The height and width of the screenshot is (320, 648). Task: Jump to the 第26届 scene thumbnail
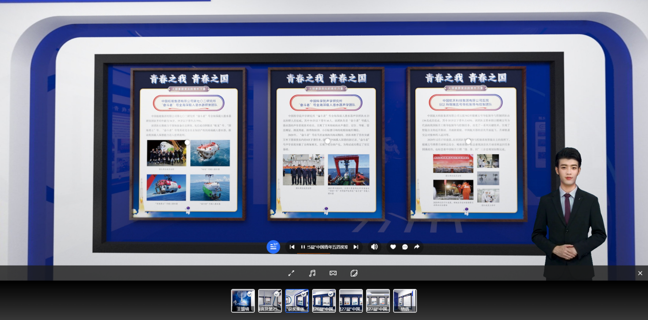(x=324, y=301)
